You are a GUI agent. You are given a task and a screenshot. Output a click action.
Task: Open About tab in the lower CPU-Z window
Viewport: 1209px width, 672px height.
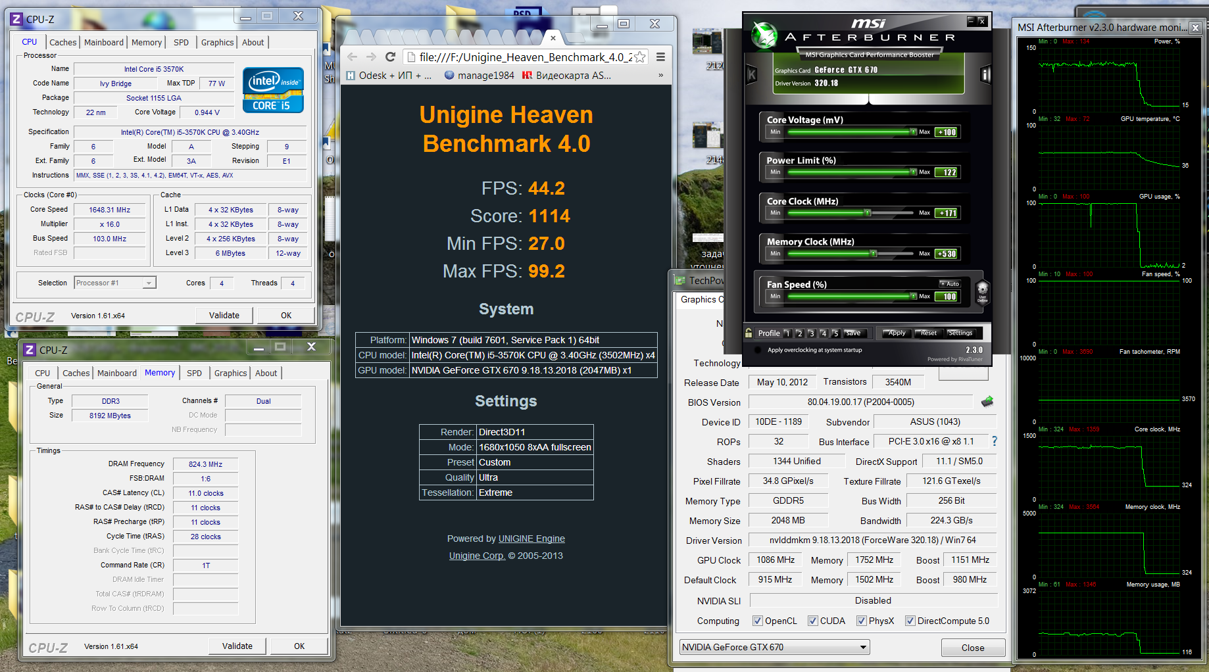266,373
